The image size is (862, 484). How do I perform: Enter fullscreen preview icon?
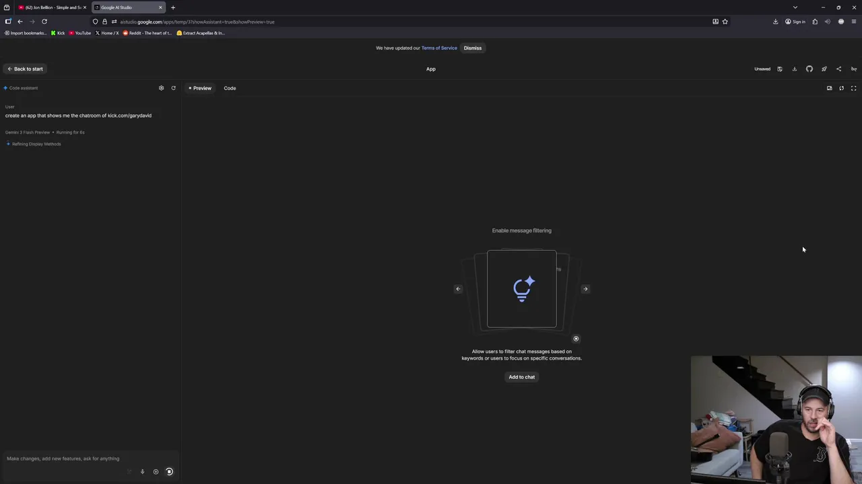[x=854, y=88]
